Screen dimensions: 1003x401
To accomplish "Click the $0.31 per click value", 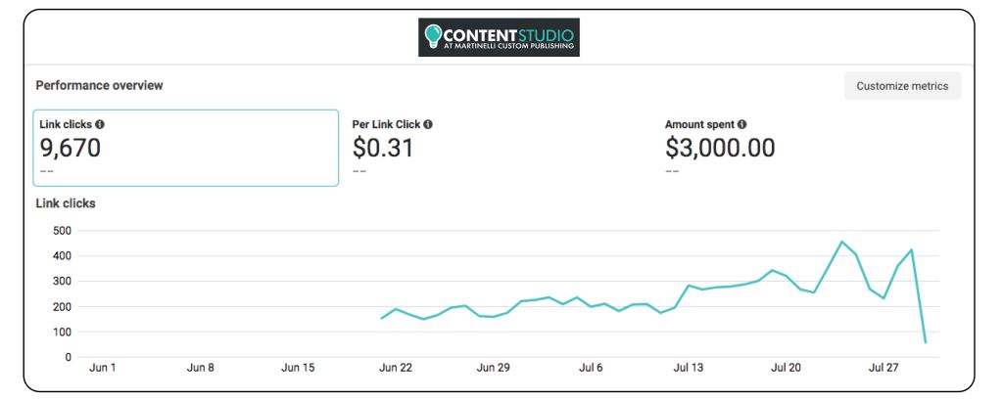I will [x=382, y=148].
